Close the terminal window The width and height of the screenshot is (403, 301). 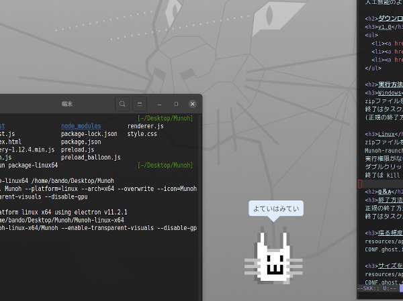193,104
